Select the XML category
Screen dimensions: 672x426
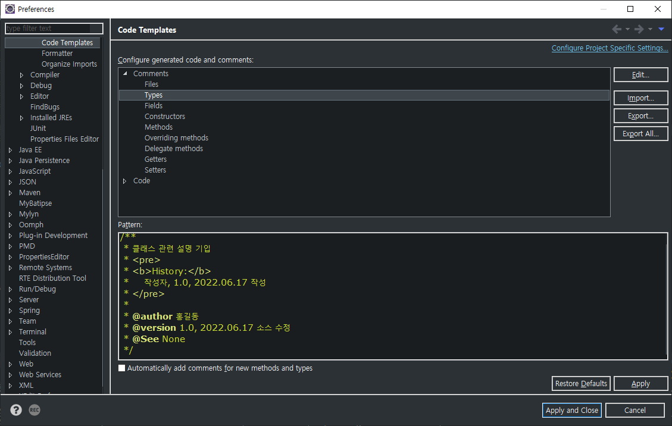26,386
